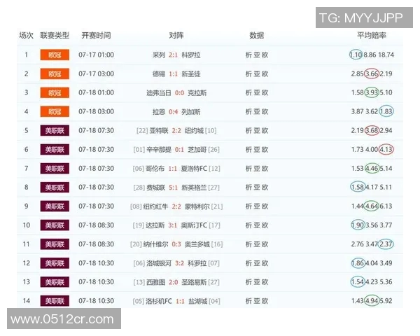Screen dimensions: 420x336
Task: Open the 析 analysis link for 西雅图 match
Action: 248,281
